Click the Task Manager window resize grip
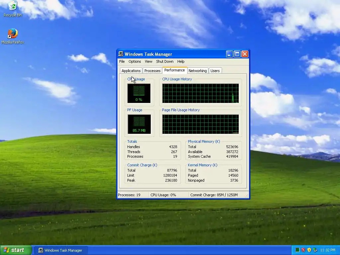 247,196
